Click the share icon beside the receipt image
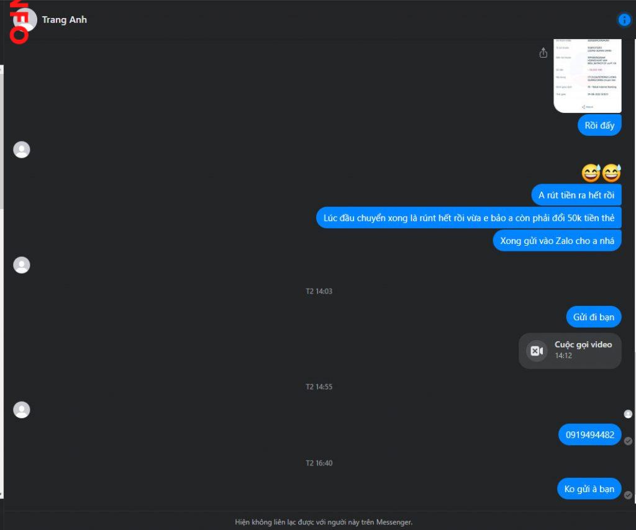The width and height of the screenshot is (636, 530). pos(543,53)
